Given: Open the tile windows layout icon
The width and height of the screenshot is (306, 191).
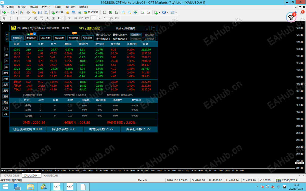Looking at the screenshot, I should (135, 12).
